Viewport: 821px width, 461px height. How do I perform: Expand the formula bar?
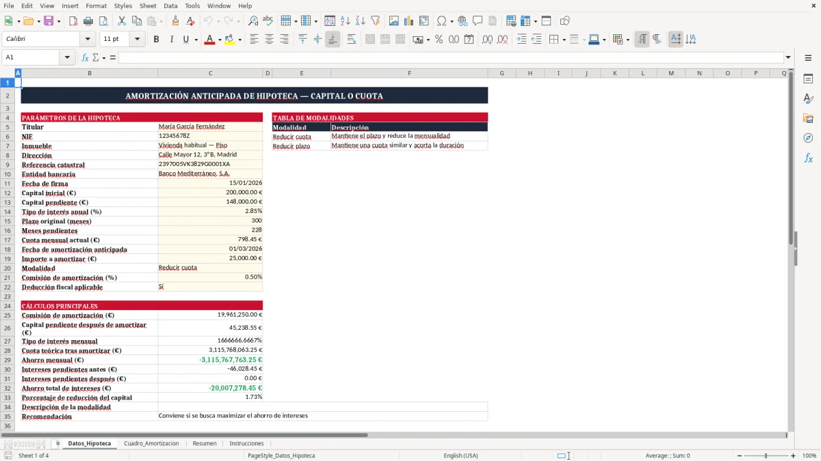click(x=788, y=57)
